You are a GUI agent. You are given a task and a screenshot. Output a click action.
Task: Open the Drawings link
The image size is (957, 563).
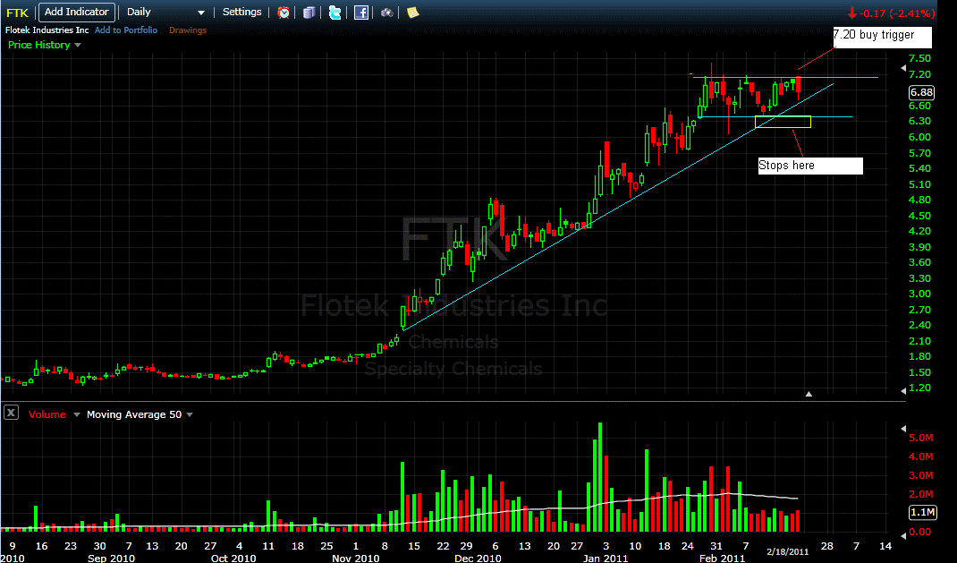187,30
